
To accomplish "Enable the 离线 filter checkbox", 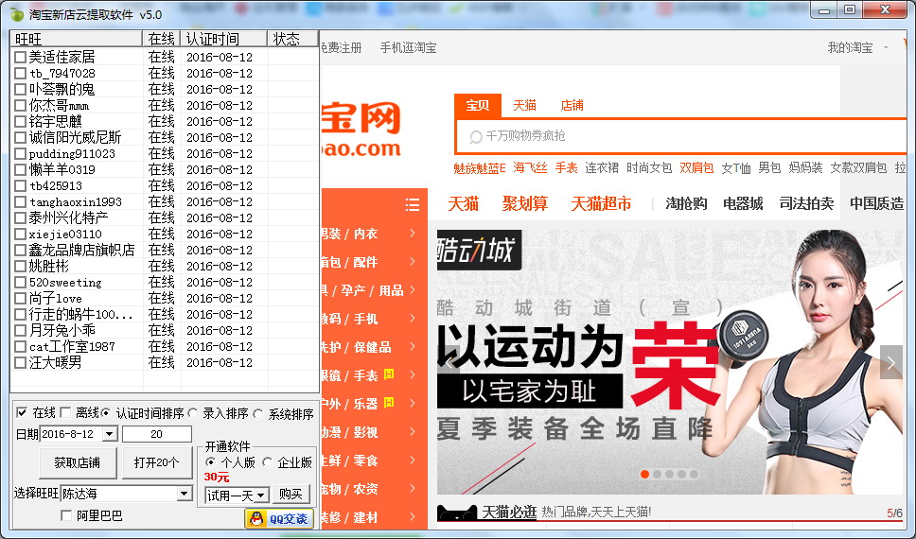I will pos(66,413).
